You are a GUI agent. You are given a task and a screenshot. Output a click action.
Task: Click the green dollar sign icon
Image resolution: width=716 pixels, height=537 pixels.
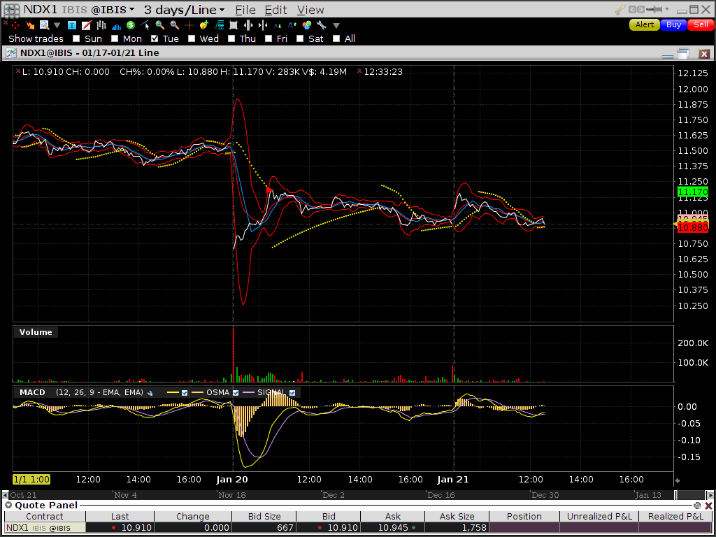click(x=131, y=25)
